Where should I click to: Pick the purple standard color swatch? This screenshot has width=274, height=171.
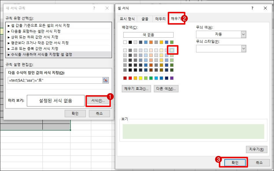pos(172,78)
